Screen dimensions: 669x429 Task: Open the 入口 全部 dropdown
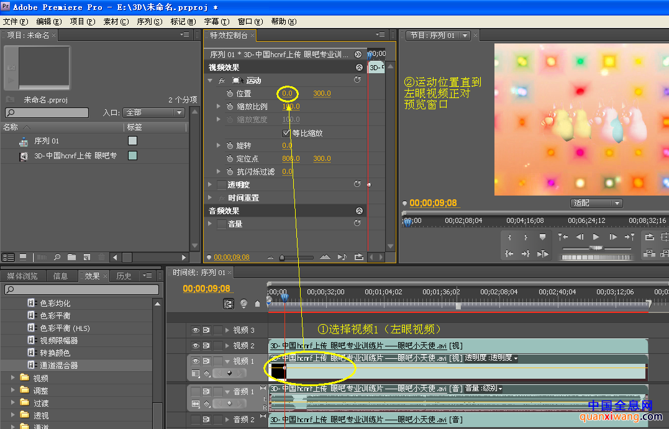(153, 112)
